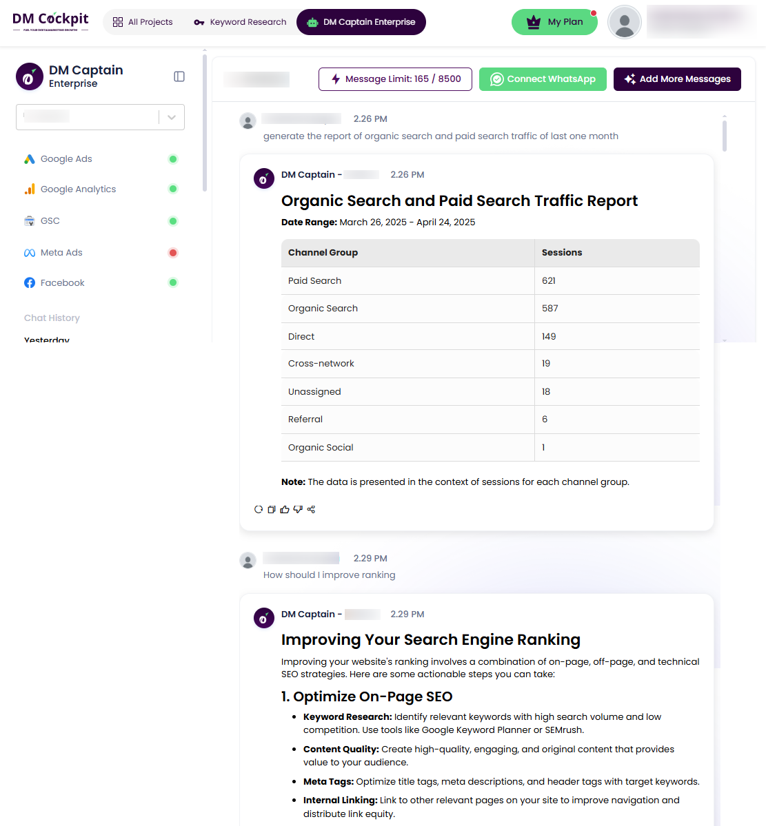Viewport: 766px width, 826px height.
Task: Click the DM Captain Enterprise sidebar logo
Action: [30, 77]
